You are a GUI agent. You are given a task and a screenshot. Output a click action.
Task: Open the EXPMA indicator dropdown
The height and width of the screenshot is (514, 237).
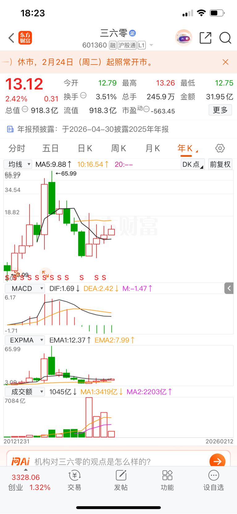tap(25, 340)
